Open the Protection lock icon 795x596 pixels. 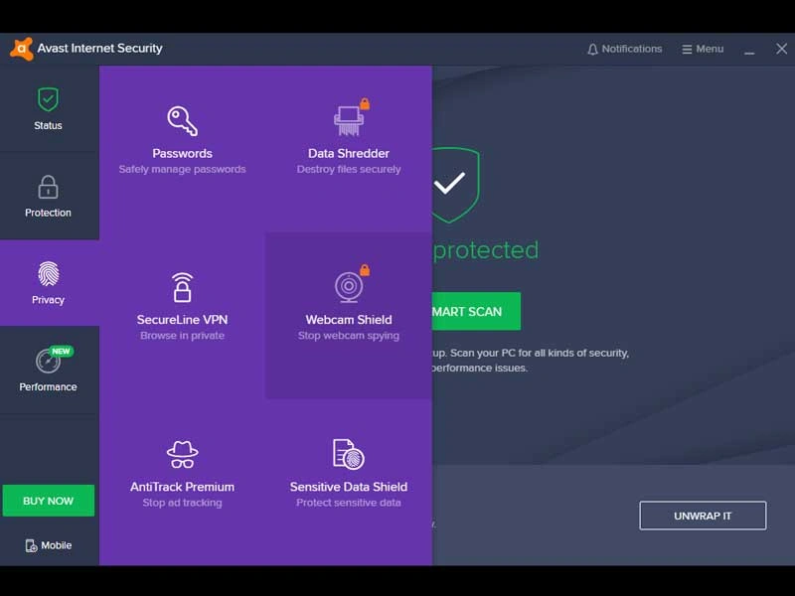coord(48,186)
